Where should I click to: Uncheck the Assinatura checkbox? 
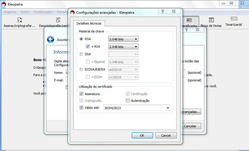coord(81,94)
